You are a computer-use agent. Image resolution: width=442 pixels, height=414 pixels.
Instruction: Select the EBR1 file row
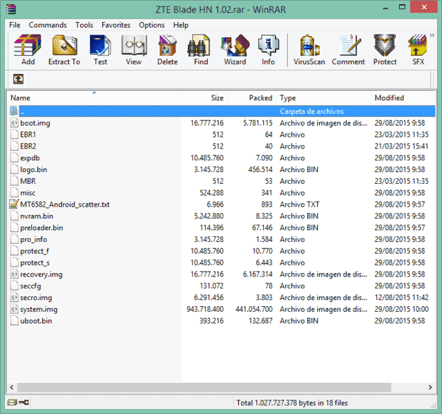[221, 135]
